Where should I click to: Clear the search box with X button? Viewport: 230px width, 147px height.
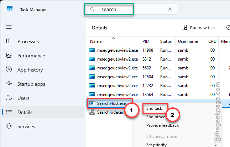pos(170,9)
